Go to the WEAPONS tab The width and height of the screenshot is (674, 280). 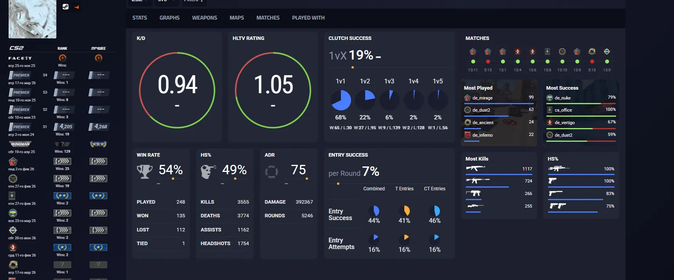(204, 18)
